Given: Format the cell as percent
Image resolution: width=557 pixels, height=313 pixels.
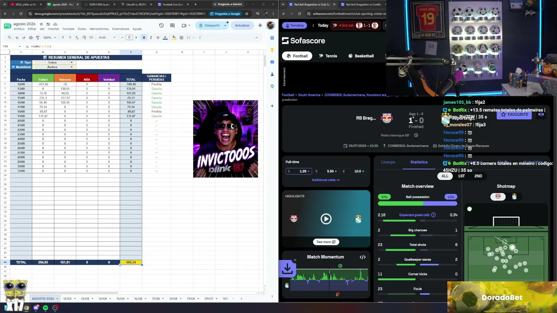Looking at the screenshot, I should coord(70,37).
